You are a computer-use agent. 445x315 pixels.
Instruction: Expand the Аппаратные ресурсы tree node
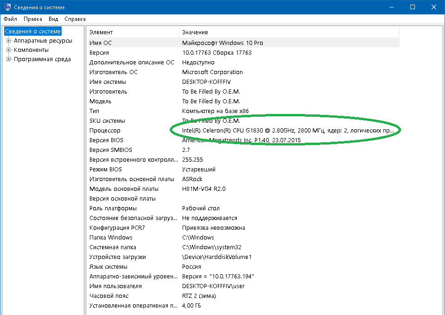click(x=8, y=41)
